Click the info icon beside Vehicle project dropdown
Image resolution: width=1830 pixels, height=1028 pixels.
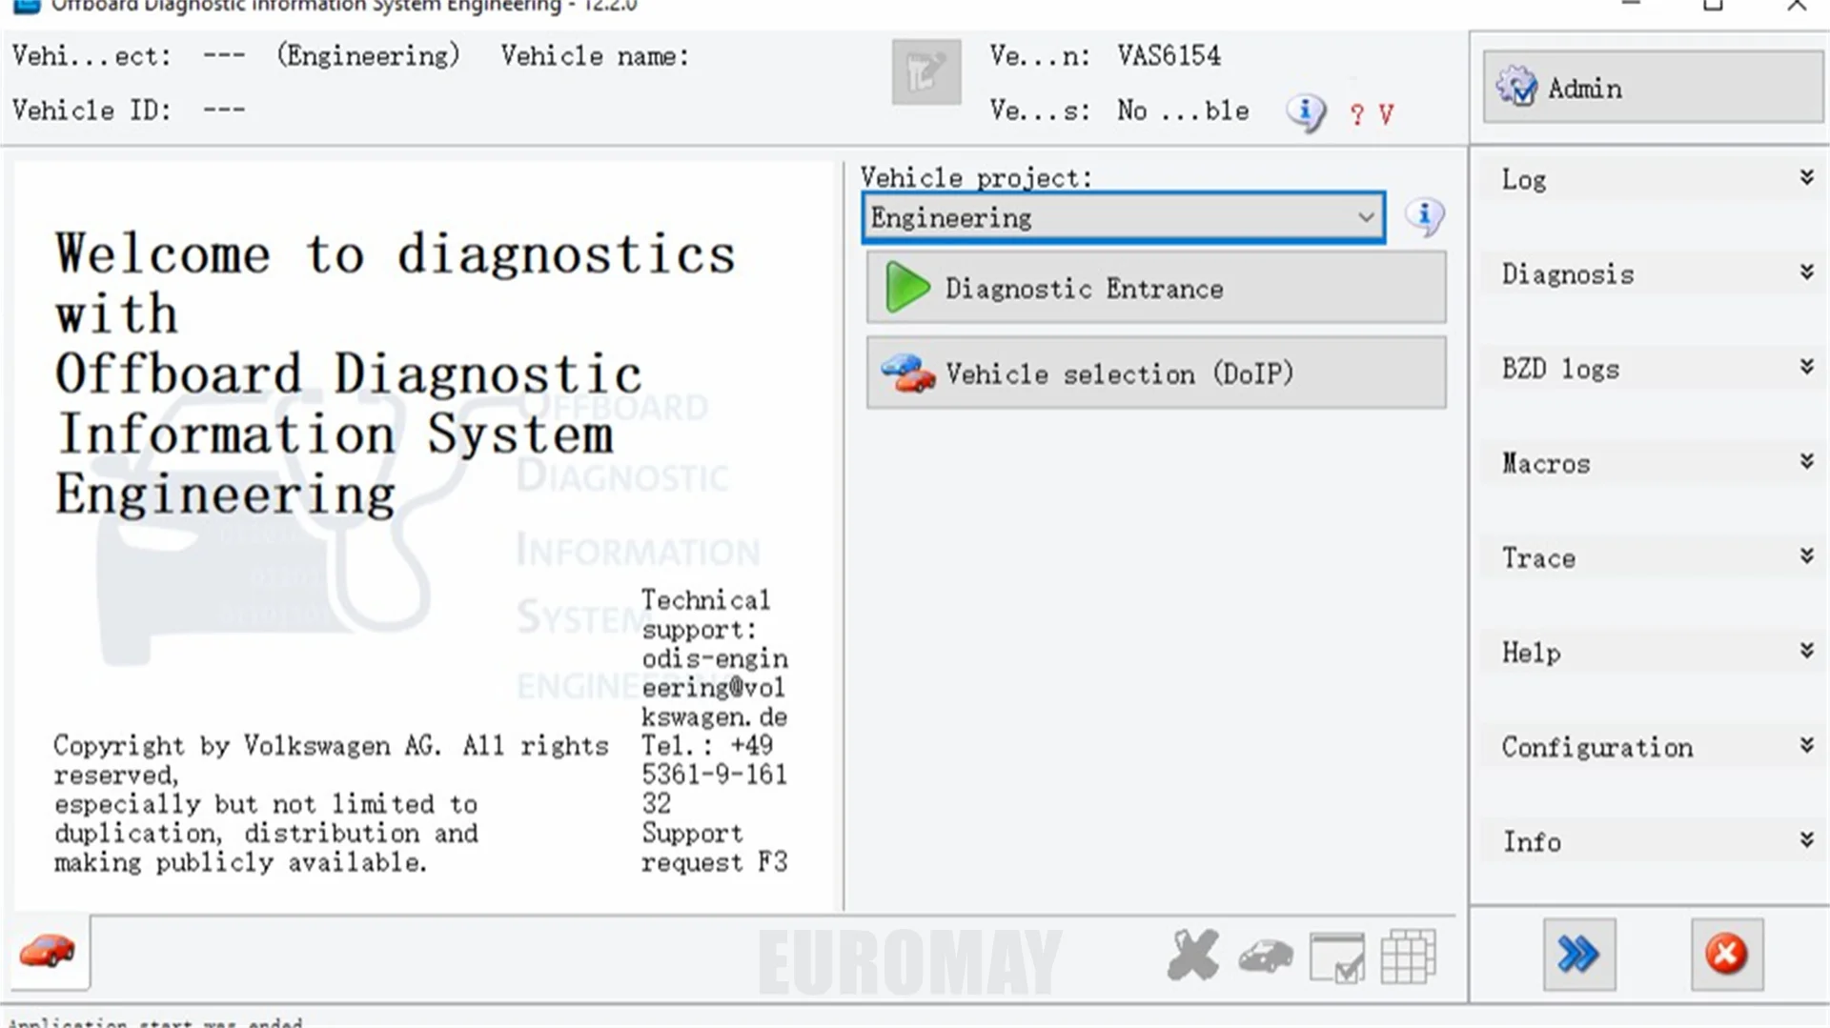tap(1424, 216)
